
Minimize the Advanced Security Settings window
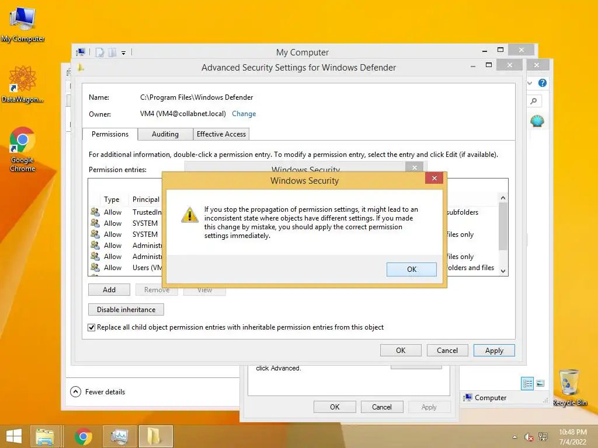coord(473,66)
